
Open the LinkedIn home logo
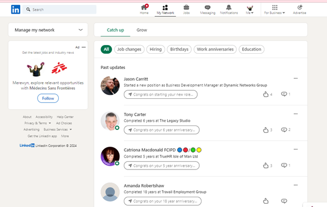click(x=16, y=9)
